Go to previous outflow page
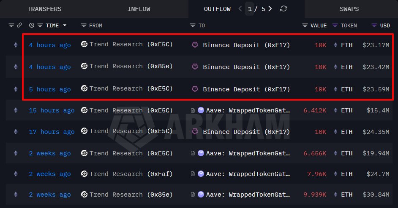 pos(240,9)
